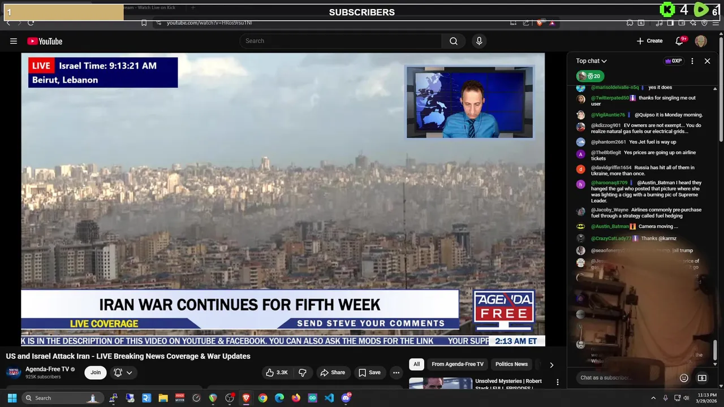The image size is (724, 407).
Task: Open Unsolved Mysteries recommended video thumbnail
Action: [x=440, y=383]
